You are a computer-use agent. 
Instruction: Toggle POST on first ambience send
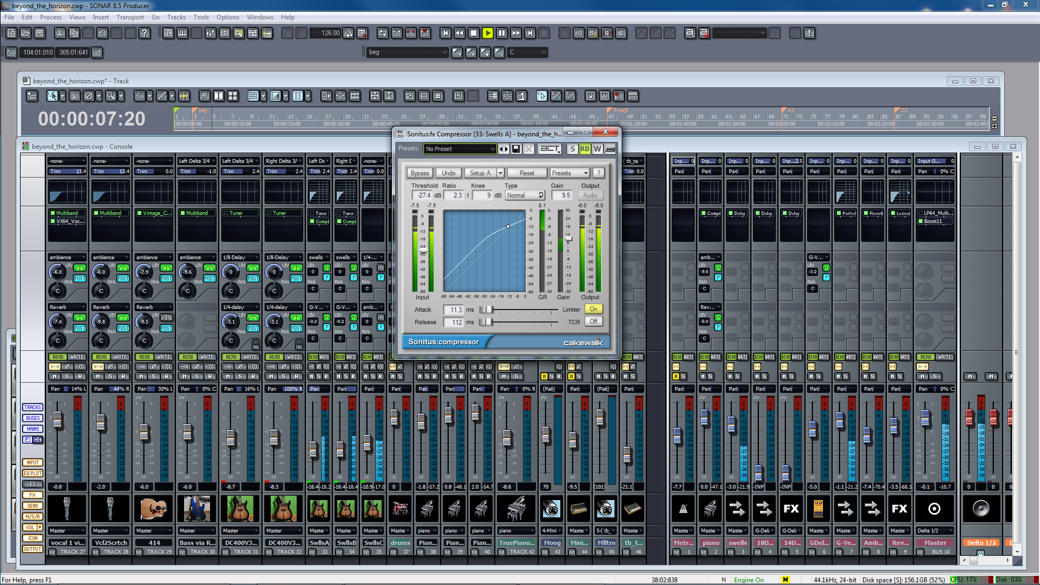[x=80, y=279]
